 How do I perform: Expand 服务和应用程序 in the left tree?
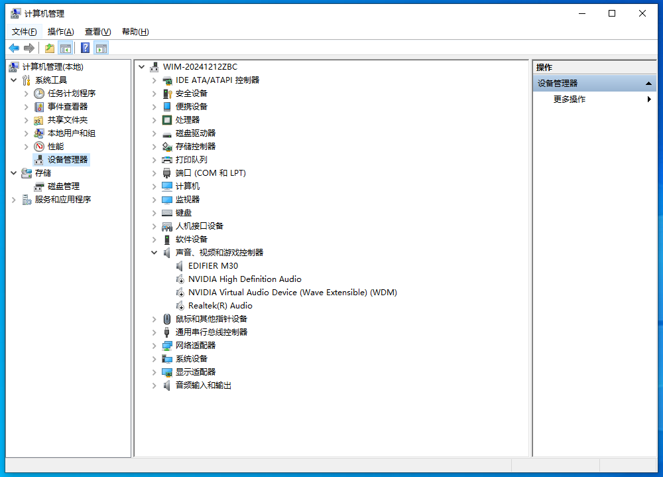[13, 199]
